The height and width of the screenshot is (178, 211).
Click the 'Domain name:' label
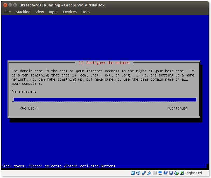[x=24, y=92]
